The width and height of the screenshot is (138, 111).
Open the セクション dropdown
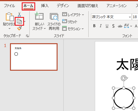coord(73,29)
